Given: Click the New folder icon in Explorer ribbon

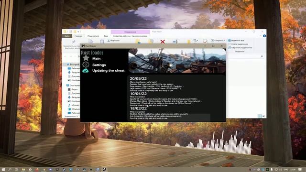Looking at the screenshot, I should 188,42.
